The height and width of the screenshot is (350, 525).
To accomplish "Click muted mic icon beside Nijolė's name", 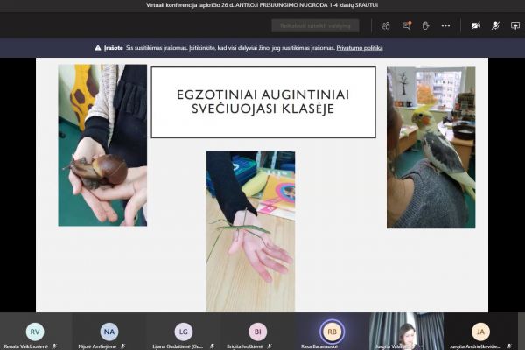I will point(122,346).
